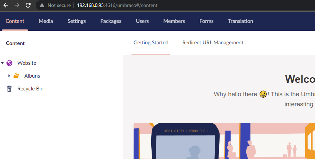Image resolution: width=315 pixels, height=159 pixels.
Task: Open the Forms section
Action: point(206,21)
